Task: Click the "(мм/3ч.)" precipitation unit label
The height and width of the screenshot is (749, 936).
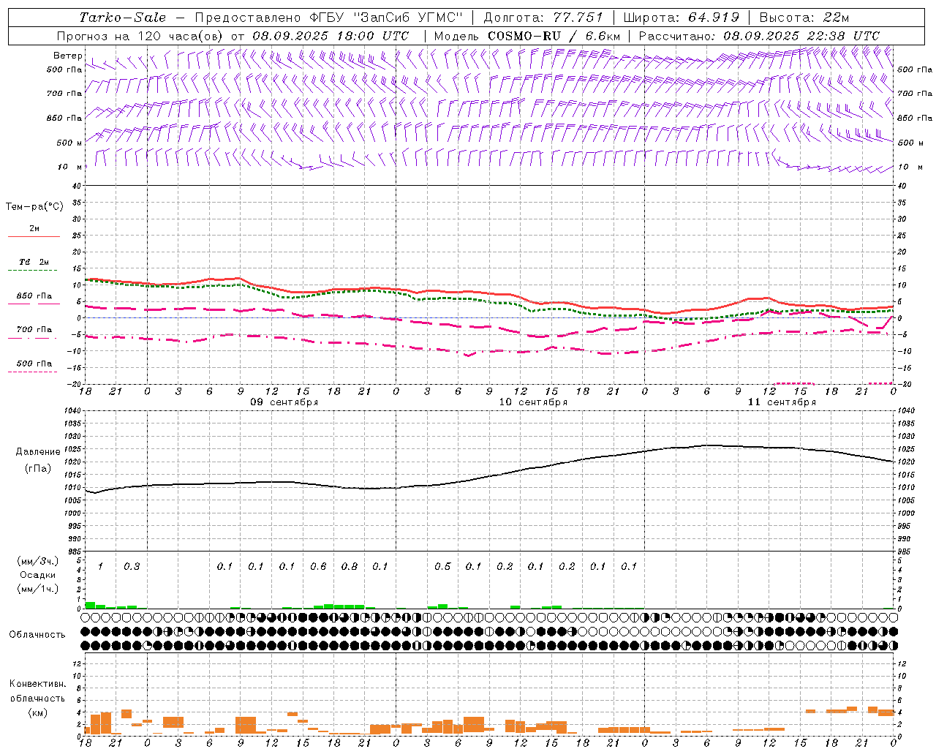Action: pos(37,561)
